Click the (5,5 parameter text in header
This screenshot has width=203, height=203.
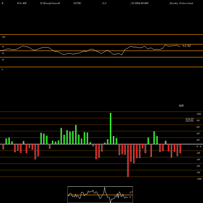104,3
